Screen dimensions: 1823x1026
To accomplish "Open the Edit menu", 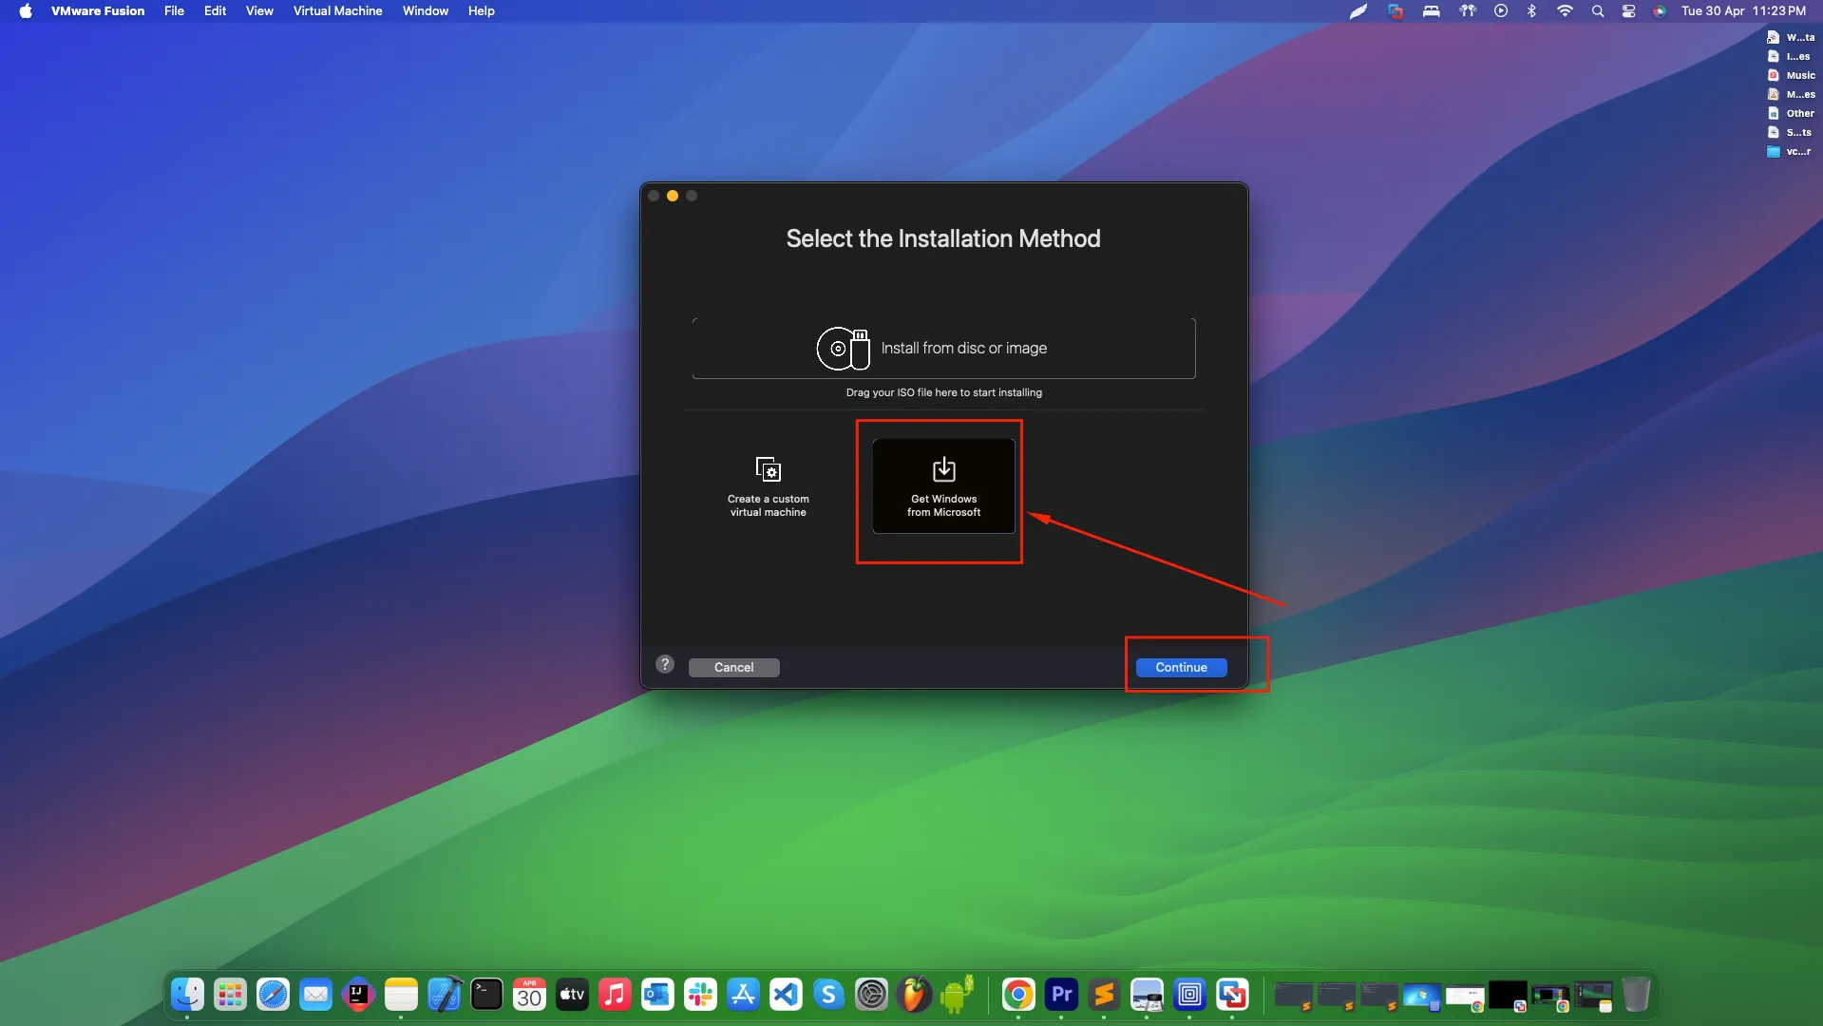I will click(x=215, y=11).
